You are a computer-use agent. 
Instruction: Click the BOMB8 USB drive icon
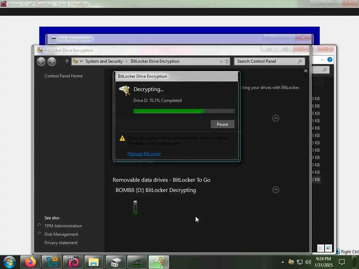(135, 208)
